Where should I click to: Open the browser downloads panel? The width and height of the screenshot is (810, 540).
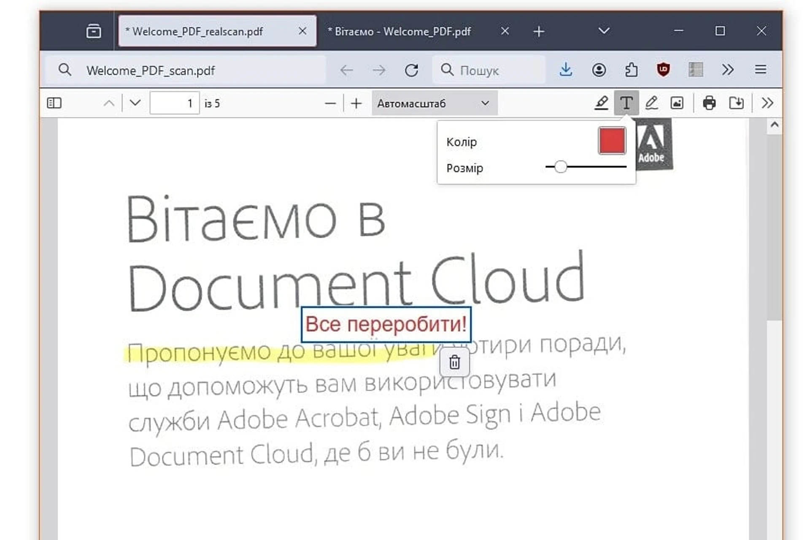[x=566, y=70]
